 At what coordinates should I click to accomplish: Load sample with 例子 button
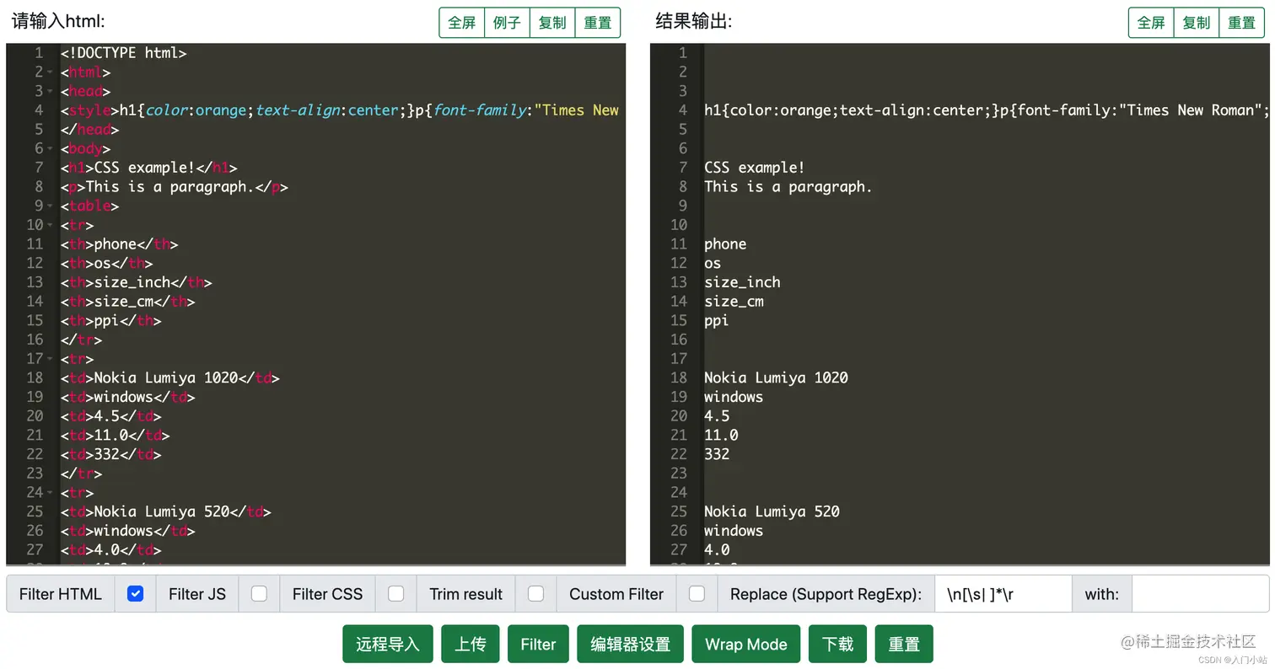point(507,23)
